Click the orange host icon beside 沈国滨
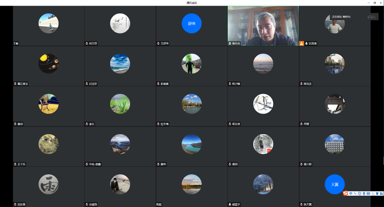The width and height of the screenshot is (384, 207). 301,44
